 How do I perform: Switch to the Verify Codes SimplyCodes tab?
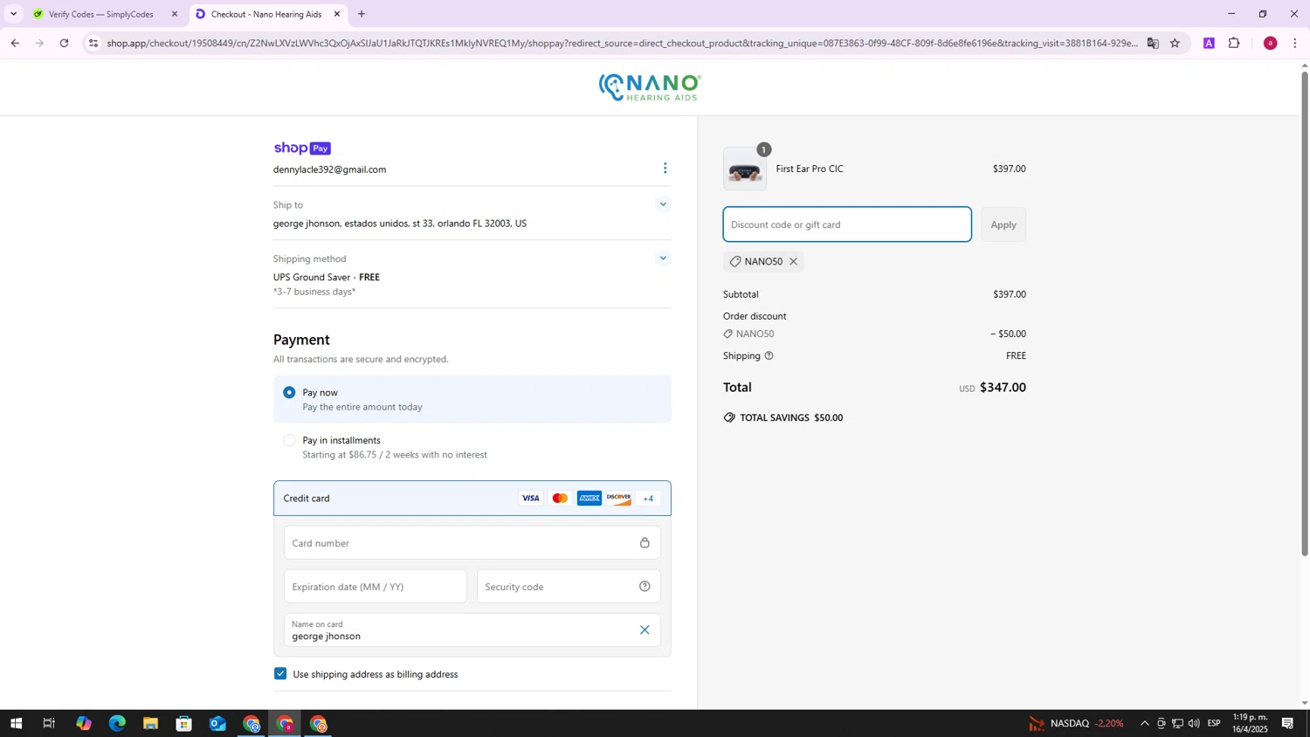pyautogui.click(x=100, y=14)
